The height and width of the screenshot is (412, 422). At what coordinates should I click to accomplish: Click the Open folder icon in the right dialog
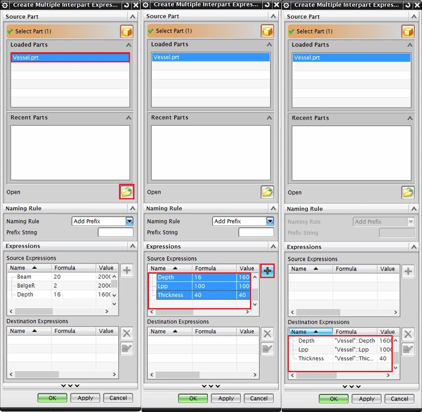click(x=408, y=192)
